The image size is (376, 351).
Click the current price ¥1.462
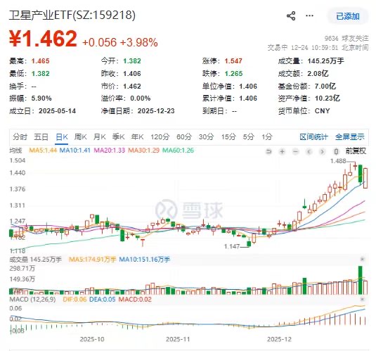[x=43, y=39]
